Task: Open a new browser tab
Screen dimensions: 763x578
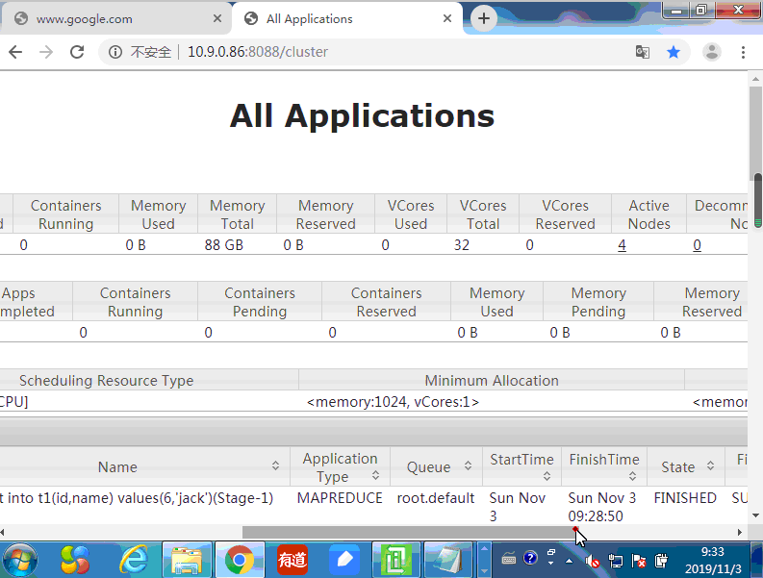Action: [x=484, y=18]
